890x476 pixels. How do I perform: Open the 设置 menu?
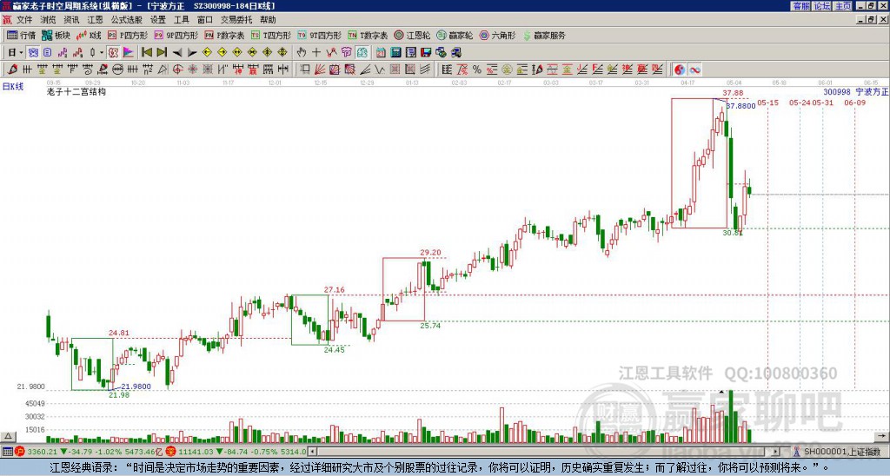point(158,20)
